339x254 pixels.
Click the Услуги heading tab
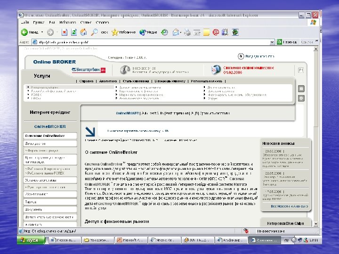click(x=42, y=76)
